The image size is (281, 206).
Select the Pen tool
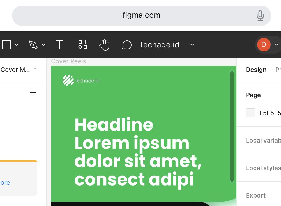pyautogui.click(x=33, y=44)
